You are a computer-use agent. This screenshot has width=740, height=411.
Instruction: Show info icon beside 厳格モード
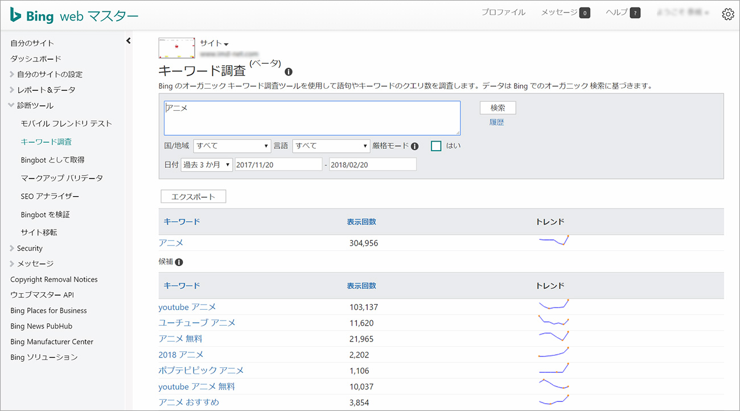pyautogui.click(x=414, y=146)
